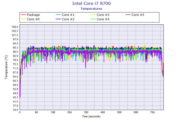
Task: Click the 52.8 y-axis value
Action: tap(16, 89)
